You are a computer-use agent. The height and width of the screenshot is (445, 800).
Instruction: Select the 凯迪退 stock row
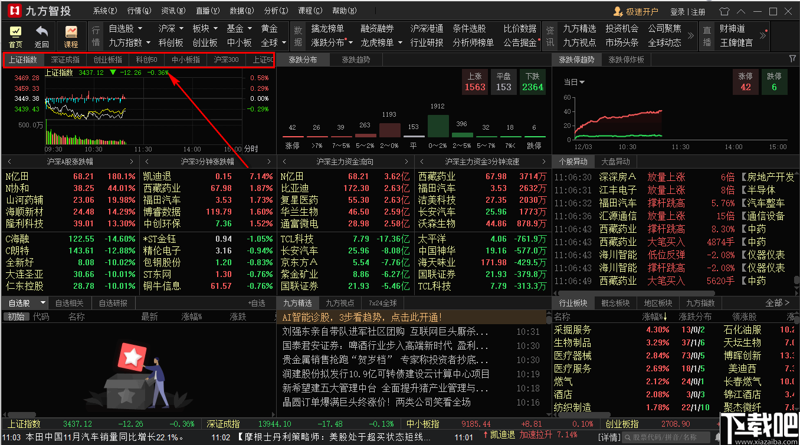click(x=208, y=176)
